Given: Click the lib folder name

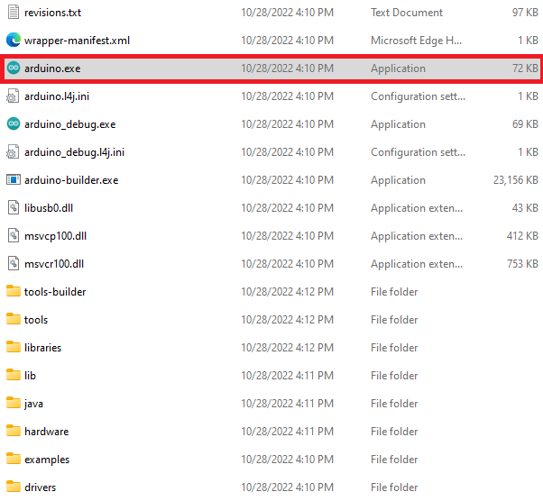Looking at the screenshot, I should click(x=30, y=376).
